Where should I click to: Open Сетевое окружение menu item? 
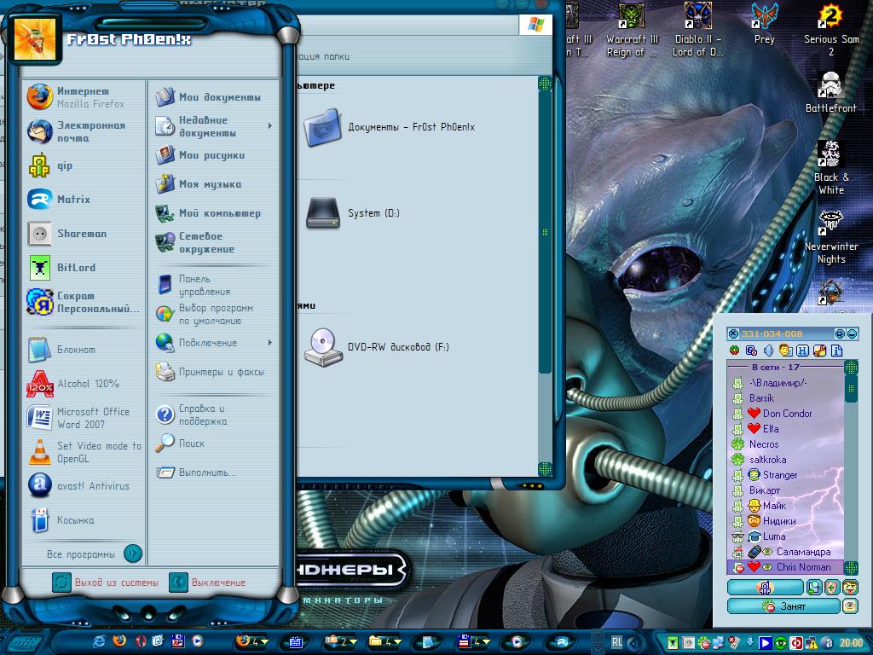click(x=214, y=242)
